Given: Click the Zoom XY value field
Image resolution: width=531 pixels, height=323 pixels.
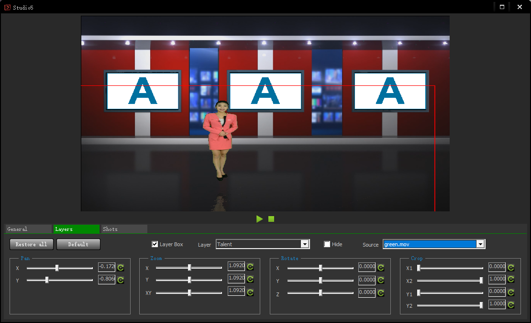Looking at the screenshot, I should coord(236,291).
